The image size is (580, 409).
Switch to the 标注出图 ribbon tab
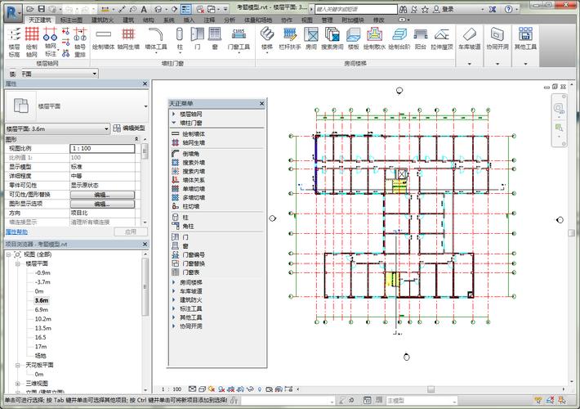pyautogui.click(x=71, y=19)
